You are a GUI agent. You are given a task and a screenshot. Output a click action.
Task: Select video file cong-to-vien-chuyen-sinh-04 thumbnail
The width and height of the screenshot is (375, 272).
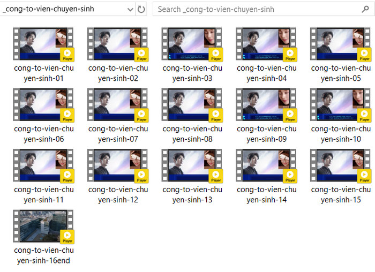266,44
